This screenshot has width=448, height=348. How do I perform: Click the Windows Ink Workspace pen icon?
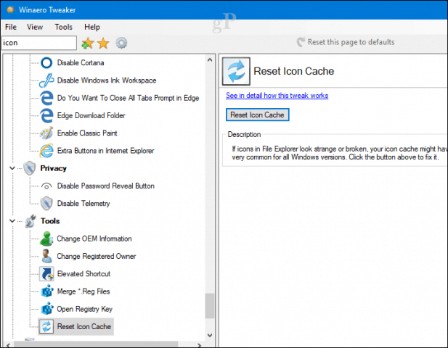point(46,80)
